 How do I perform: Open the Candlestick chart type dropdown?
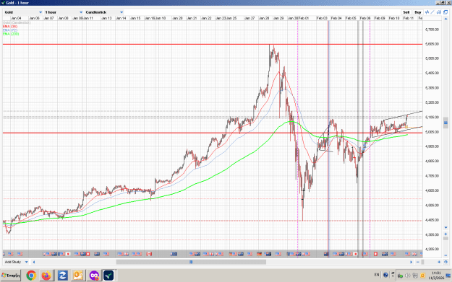pos(104,12)
